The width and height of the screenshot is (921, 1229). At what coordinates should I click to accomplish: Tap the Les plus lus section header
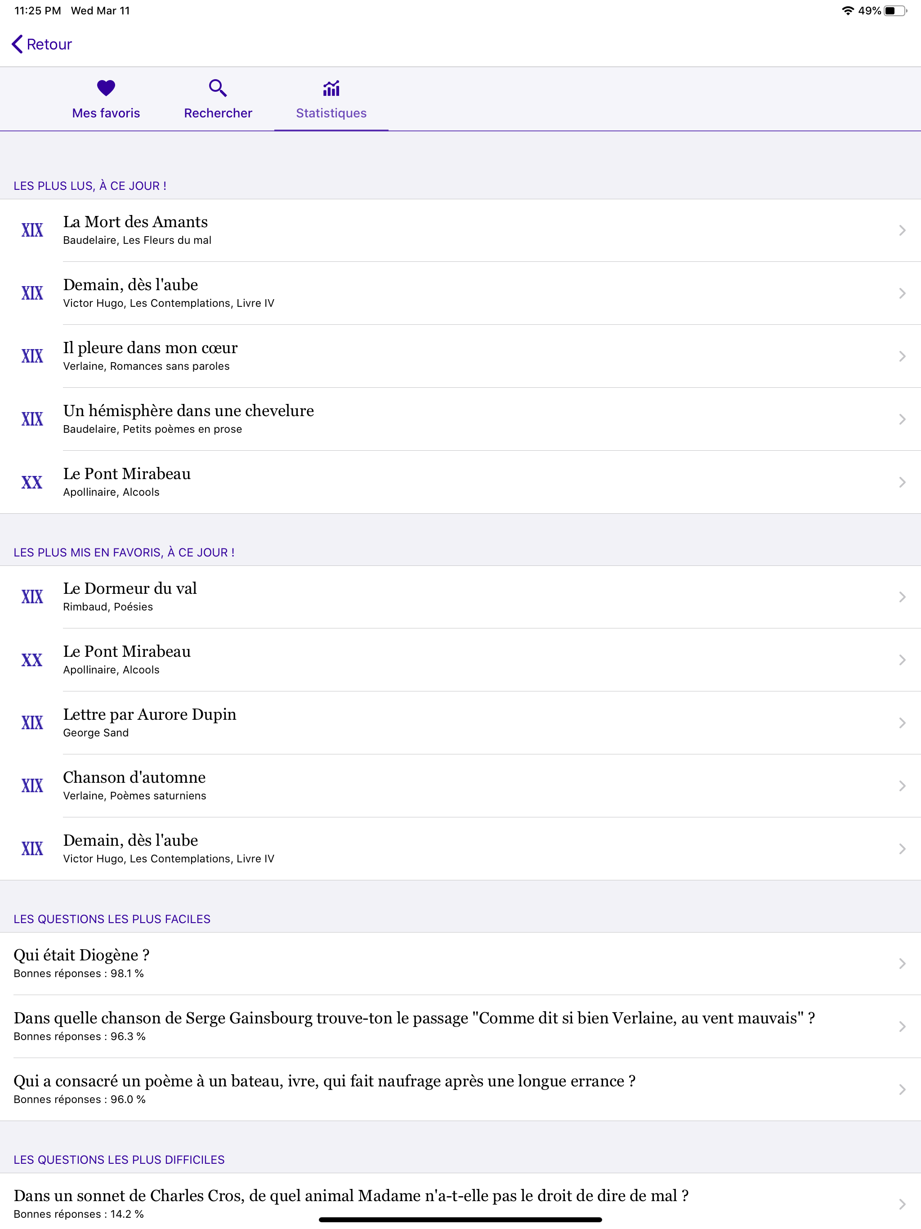pyautogui.click(x=90, y=186)
